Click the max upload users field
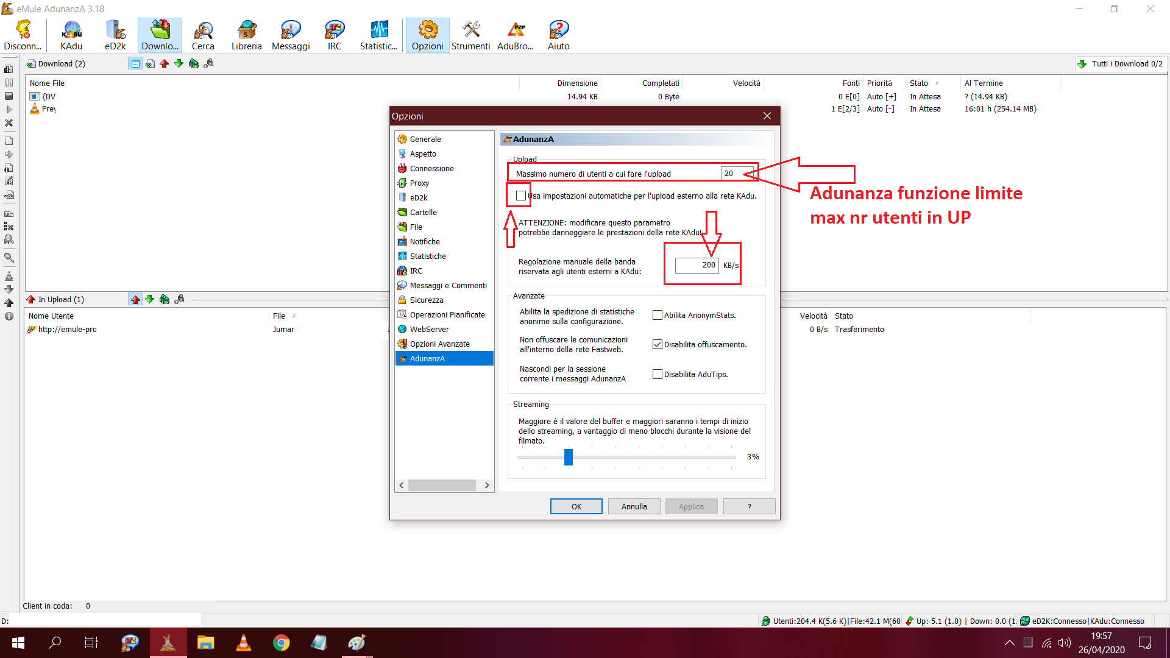 pyautogui.click(x=737, y=173)
